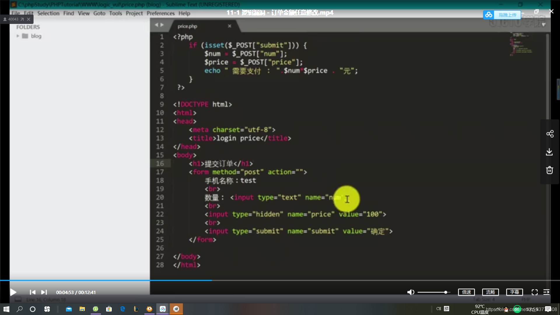The width and height of the screenshot is (560, 315).
Task: Click the trash delete icon
Action: click(x=549, y=170)
